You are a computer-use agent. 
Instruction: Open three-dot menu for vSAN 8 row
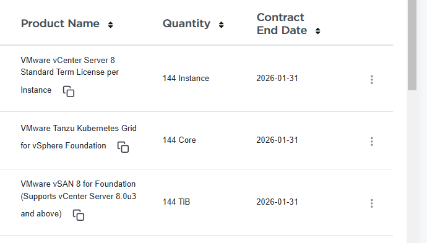click(372, 203)
